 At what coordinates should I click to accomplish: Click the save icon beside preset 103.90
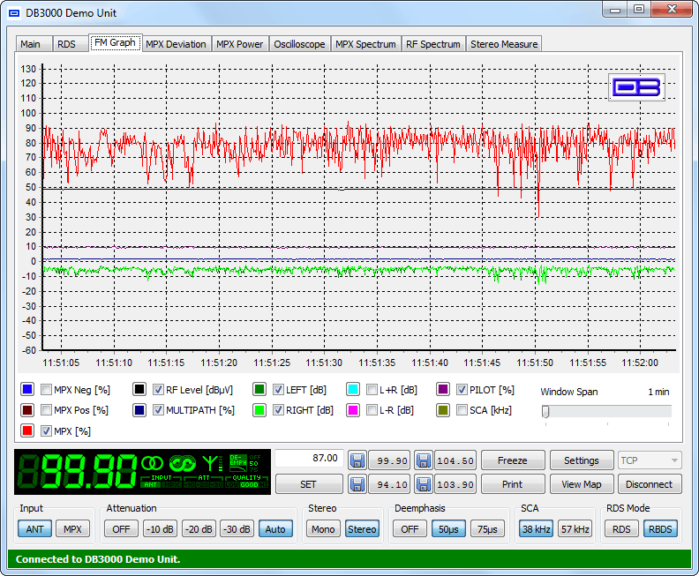(424, 484)
